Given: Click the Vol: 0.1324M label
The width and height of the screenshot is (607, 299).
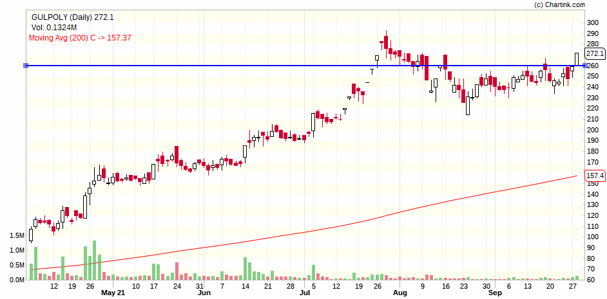Looking at the screenshot, I should coord(54,28).
